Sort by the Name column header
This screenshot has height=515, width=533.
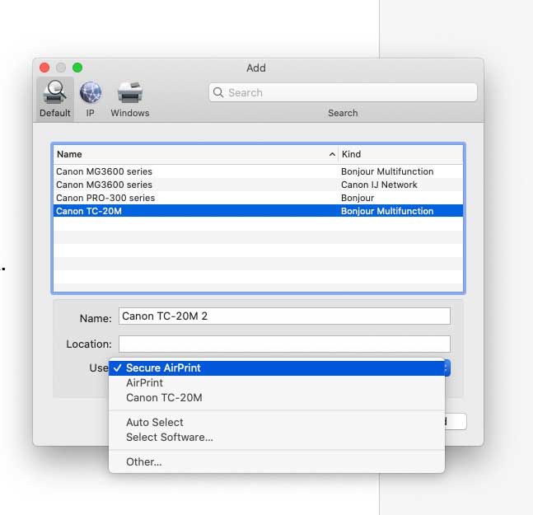point(195,154)
